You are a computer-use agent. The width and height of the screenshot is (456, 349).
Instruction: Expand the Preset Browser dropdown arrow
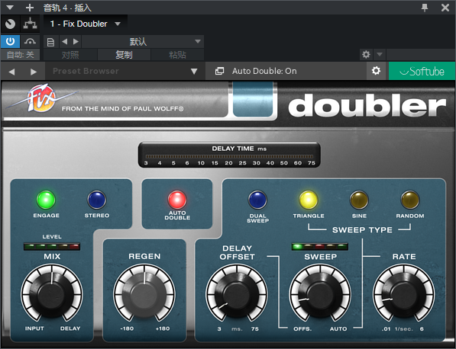coord(194,72)
